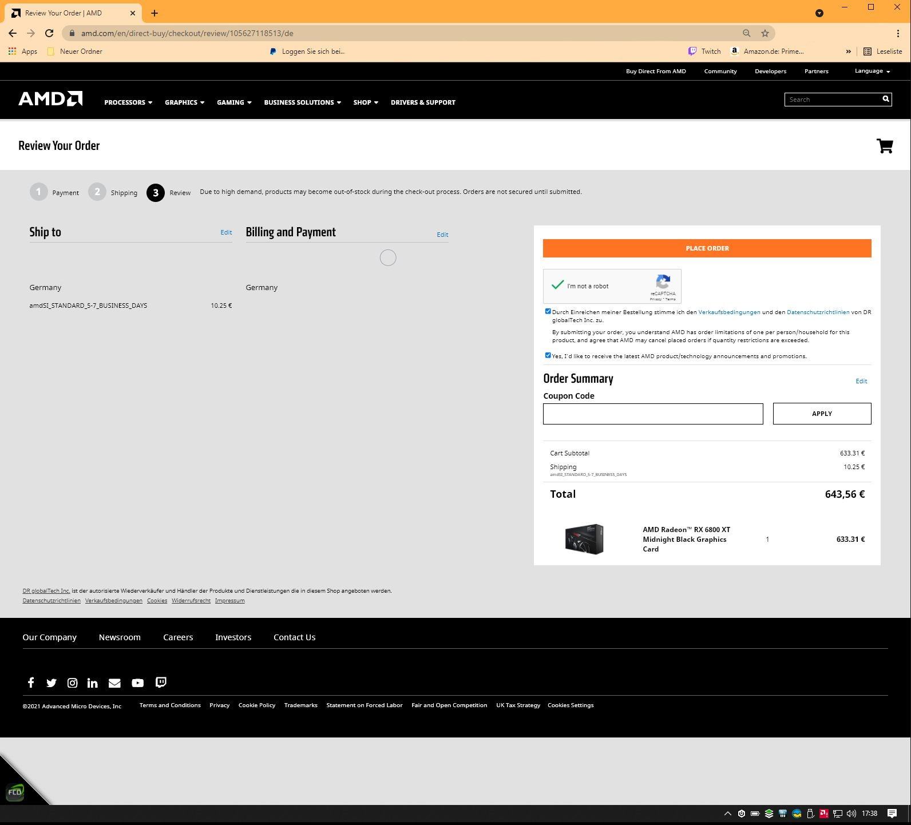Screen dimensions: 911x825
Task: Expand the Business Solutions menu
Action: (x=302, y=102)
